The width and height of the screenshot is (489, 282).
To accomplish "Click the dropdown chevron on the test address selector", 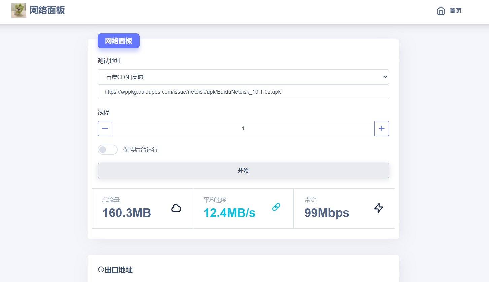I will (x=385, y=77).
